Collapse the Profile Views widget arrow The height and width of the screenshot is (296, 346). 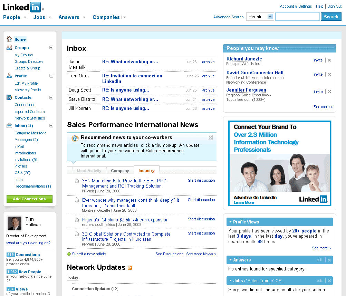pyautogui.click(x=230, y=222)
